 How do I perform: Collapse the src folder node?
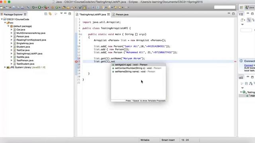coord(5,23)
